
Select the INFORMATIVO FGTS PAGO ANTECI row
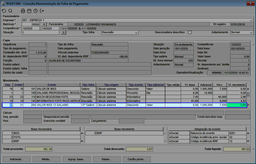pyautogui.click(x=124, y=101)
